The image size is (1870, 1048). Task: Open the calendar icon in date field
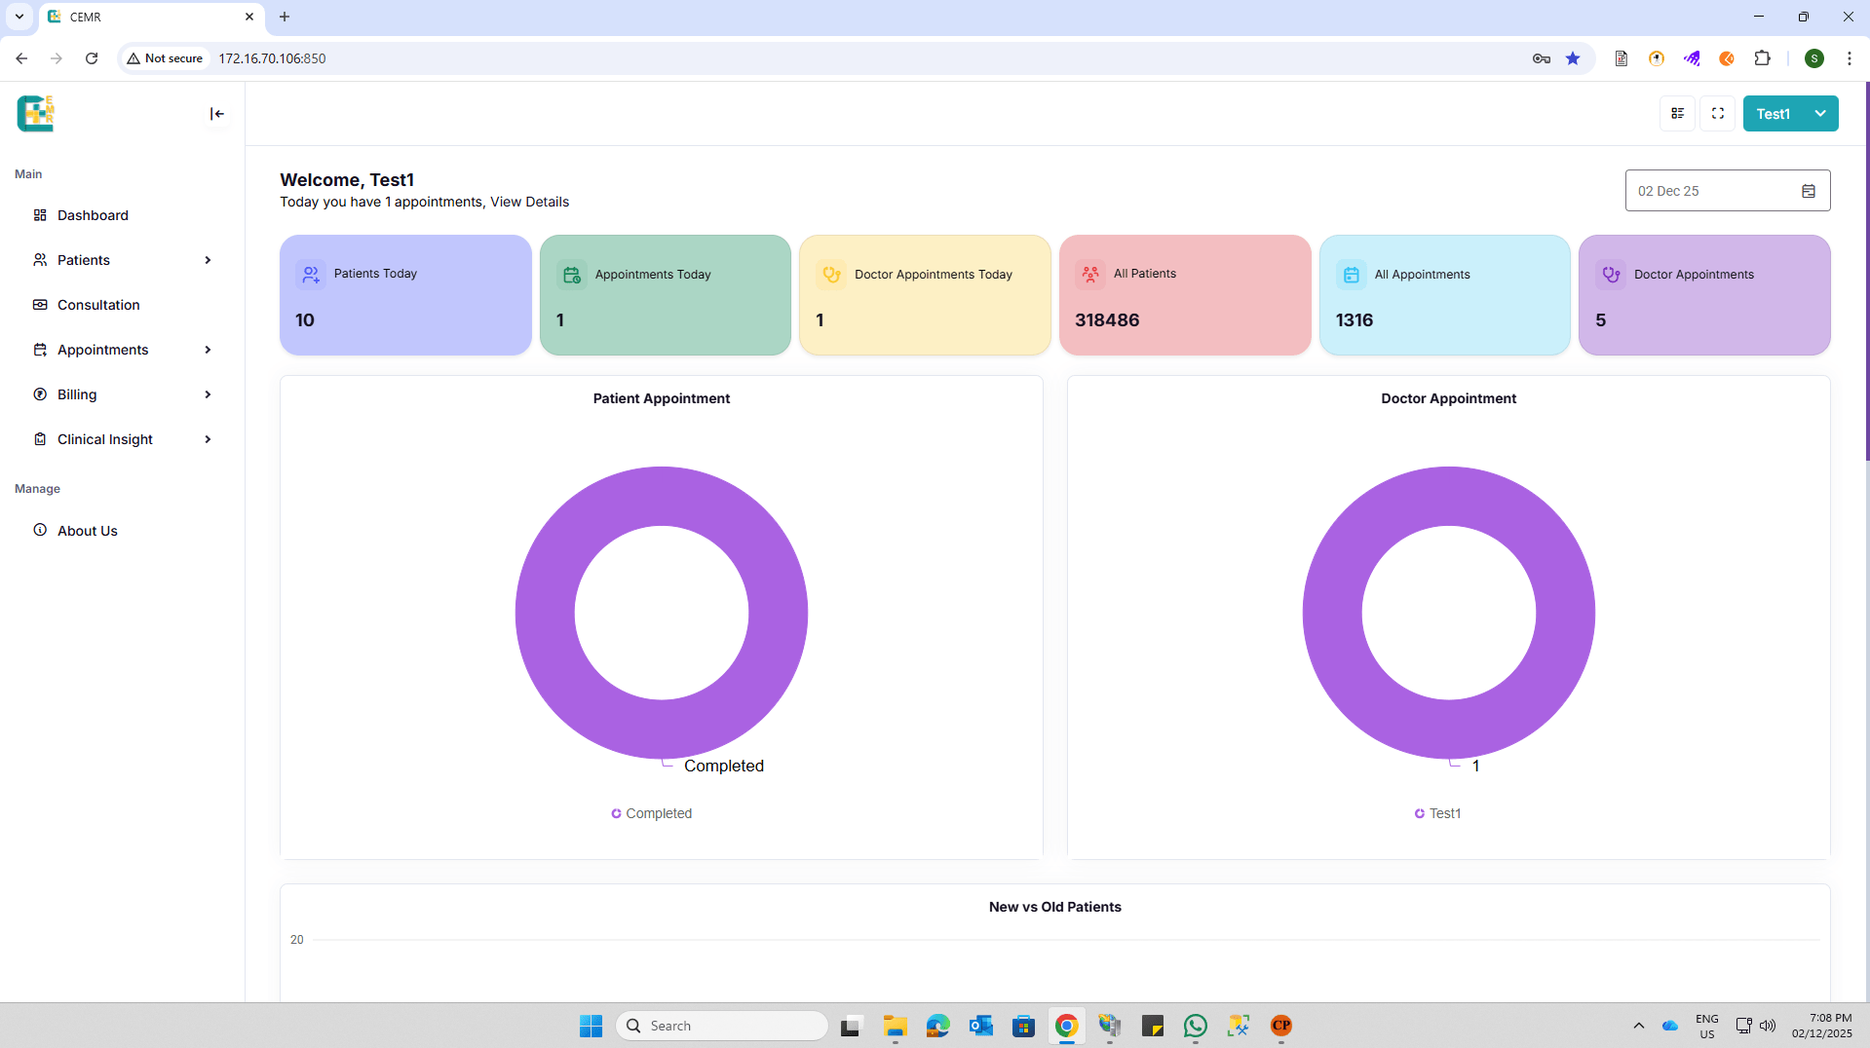pyautogui.click(x=1809, y=191)
